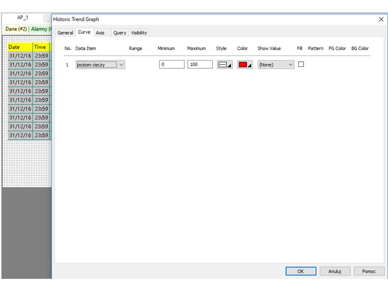Click the Minimum field showing 0
Viewport: 388px width, 291px height.
coord(172,65)
